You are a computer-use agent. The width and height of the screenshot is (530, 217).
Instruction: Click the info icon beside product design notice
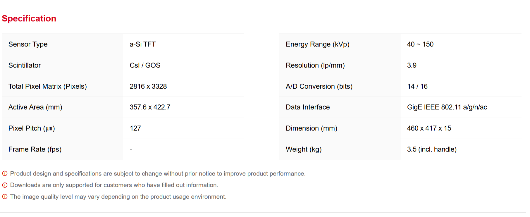point(5,174)
